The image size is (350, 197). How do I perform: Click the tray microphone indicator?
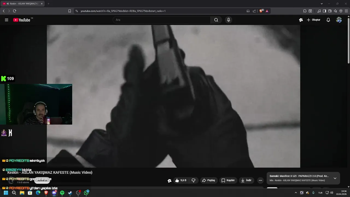[x=313, y=193]
